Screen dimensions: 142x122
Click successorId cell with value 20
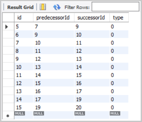pyautogui.click(x=92, y=107)
